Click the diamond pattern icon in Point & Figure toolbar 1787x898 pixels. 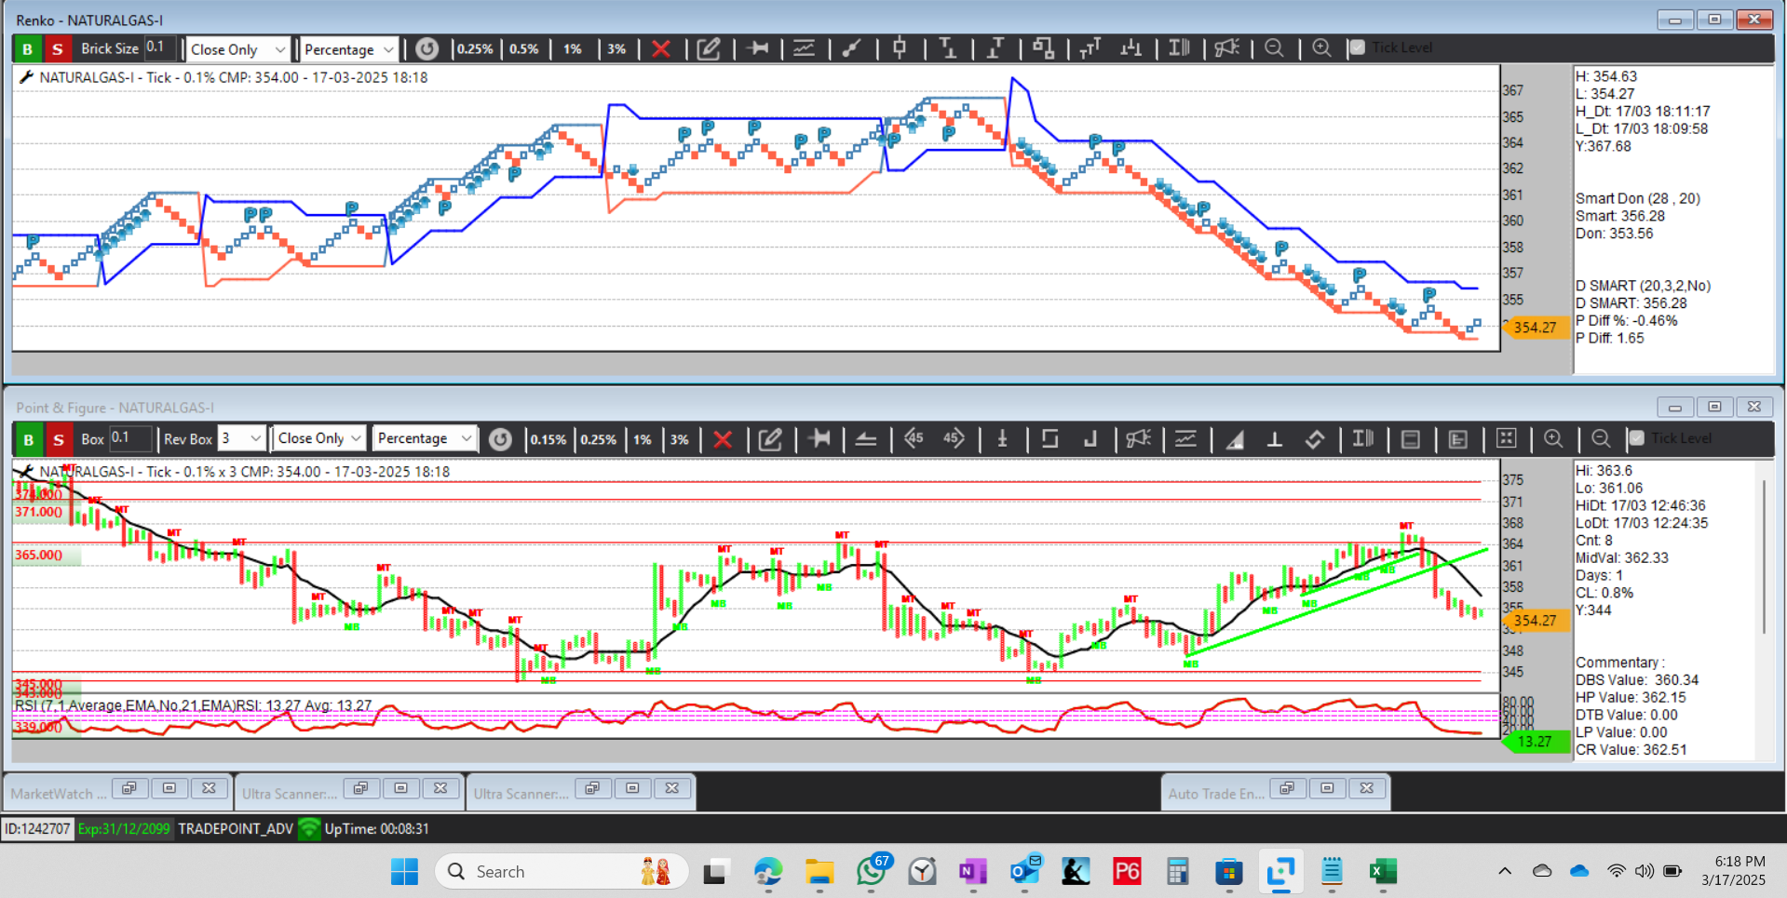point(1315,439)
